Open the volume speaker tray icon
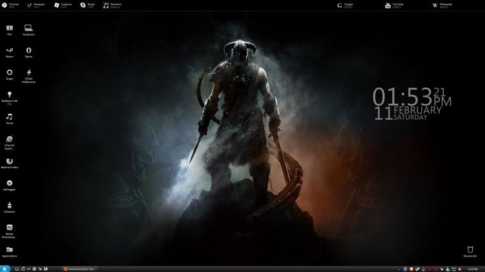Image resolution: width=485 pixels, height=272 pixels. tap(460, 269)
